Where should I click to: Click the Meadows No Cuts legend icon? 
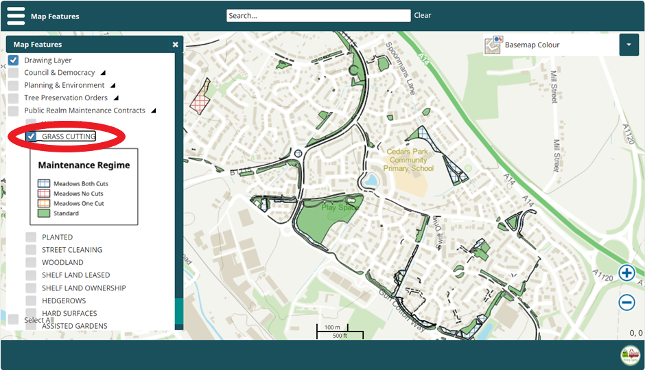tap(44, 194)
